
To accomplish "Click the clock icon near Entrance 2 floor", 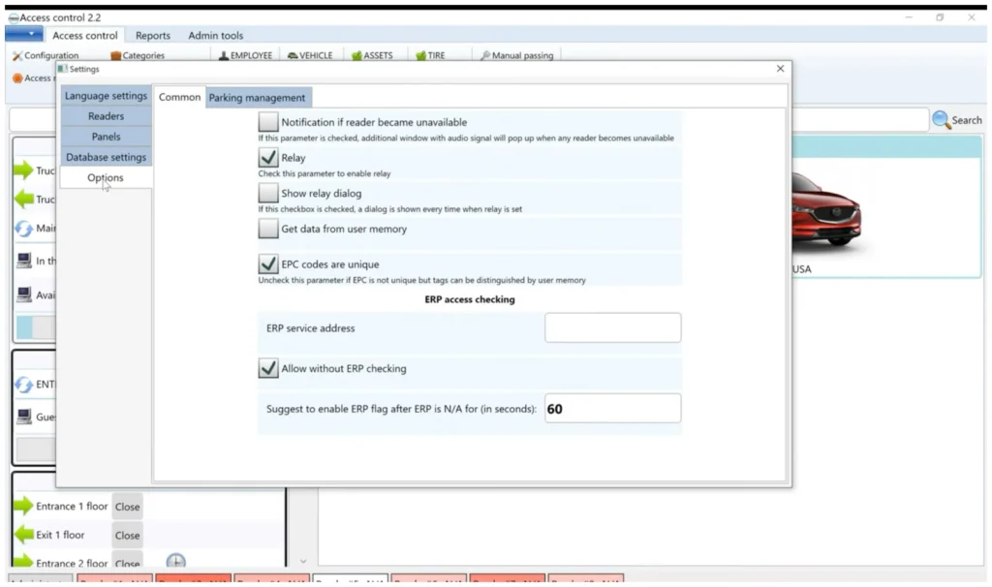I will click(x=176, y=561).
